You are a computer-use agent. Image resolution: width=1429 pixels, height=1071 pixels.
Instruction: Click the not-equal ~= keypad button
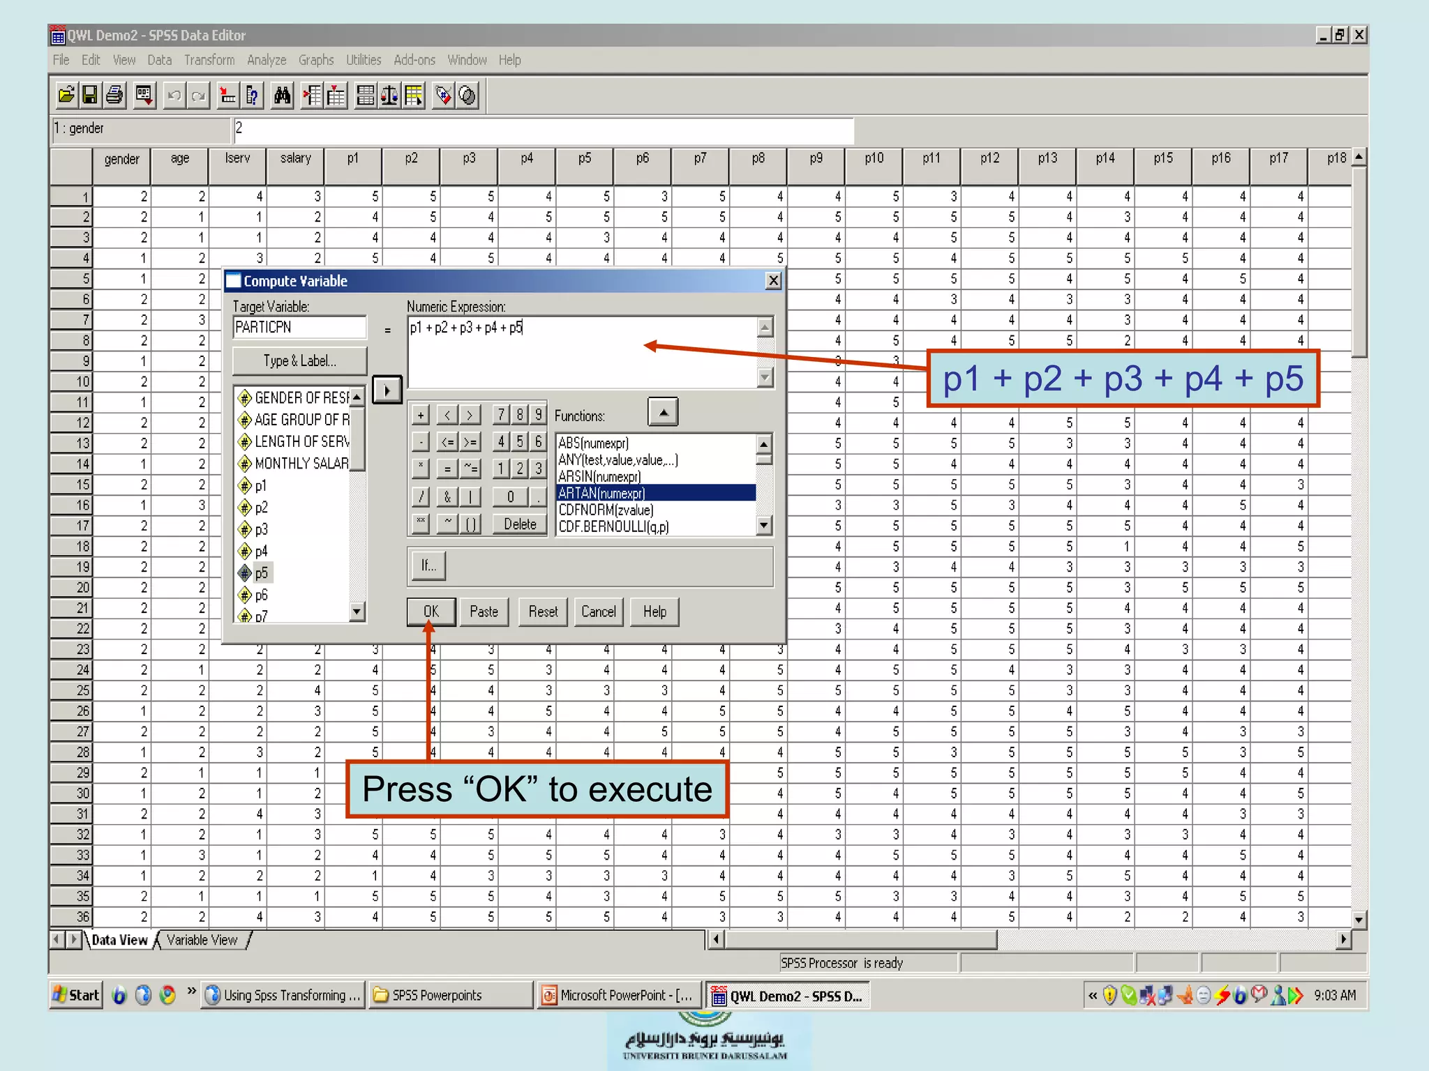471,469
